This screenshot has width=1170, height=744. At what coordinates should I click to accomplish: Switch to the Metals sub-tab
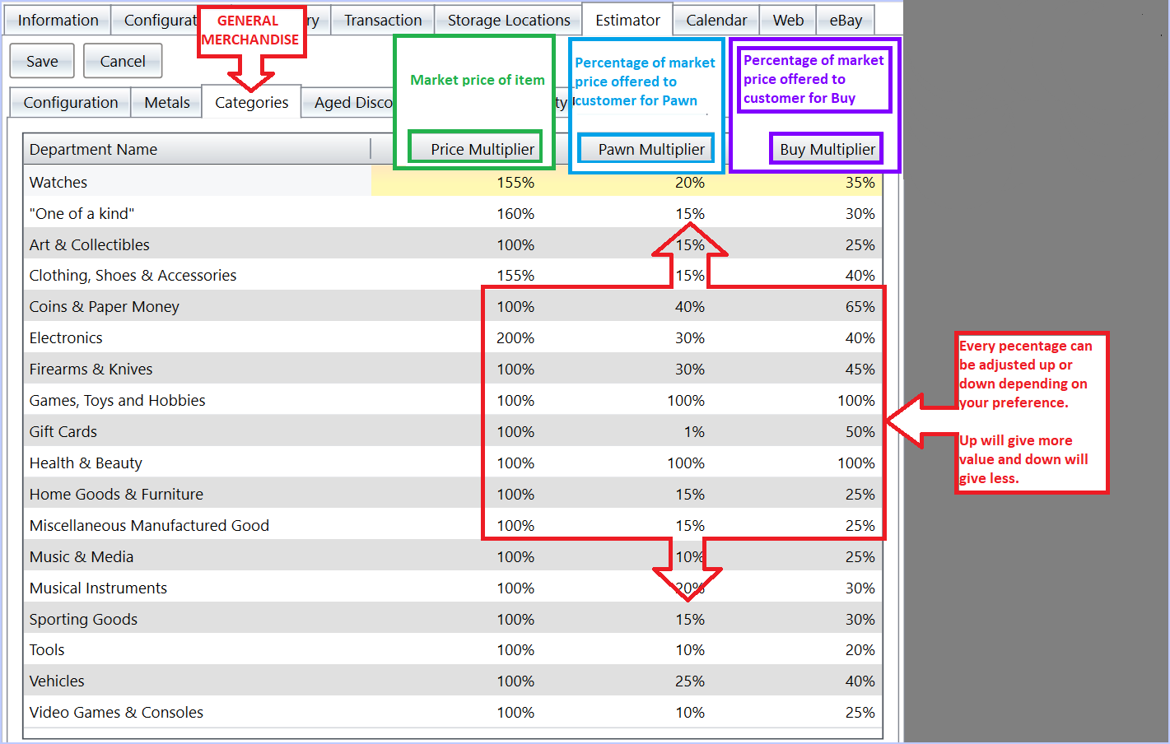pos(167,102)
